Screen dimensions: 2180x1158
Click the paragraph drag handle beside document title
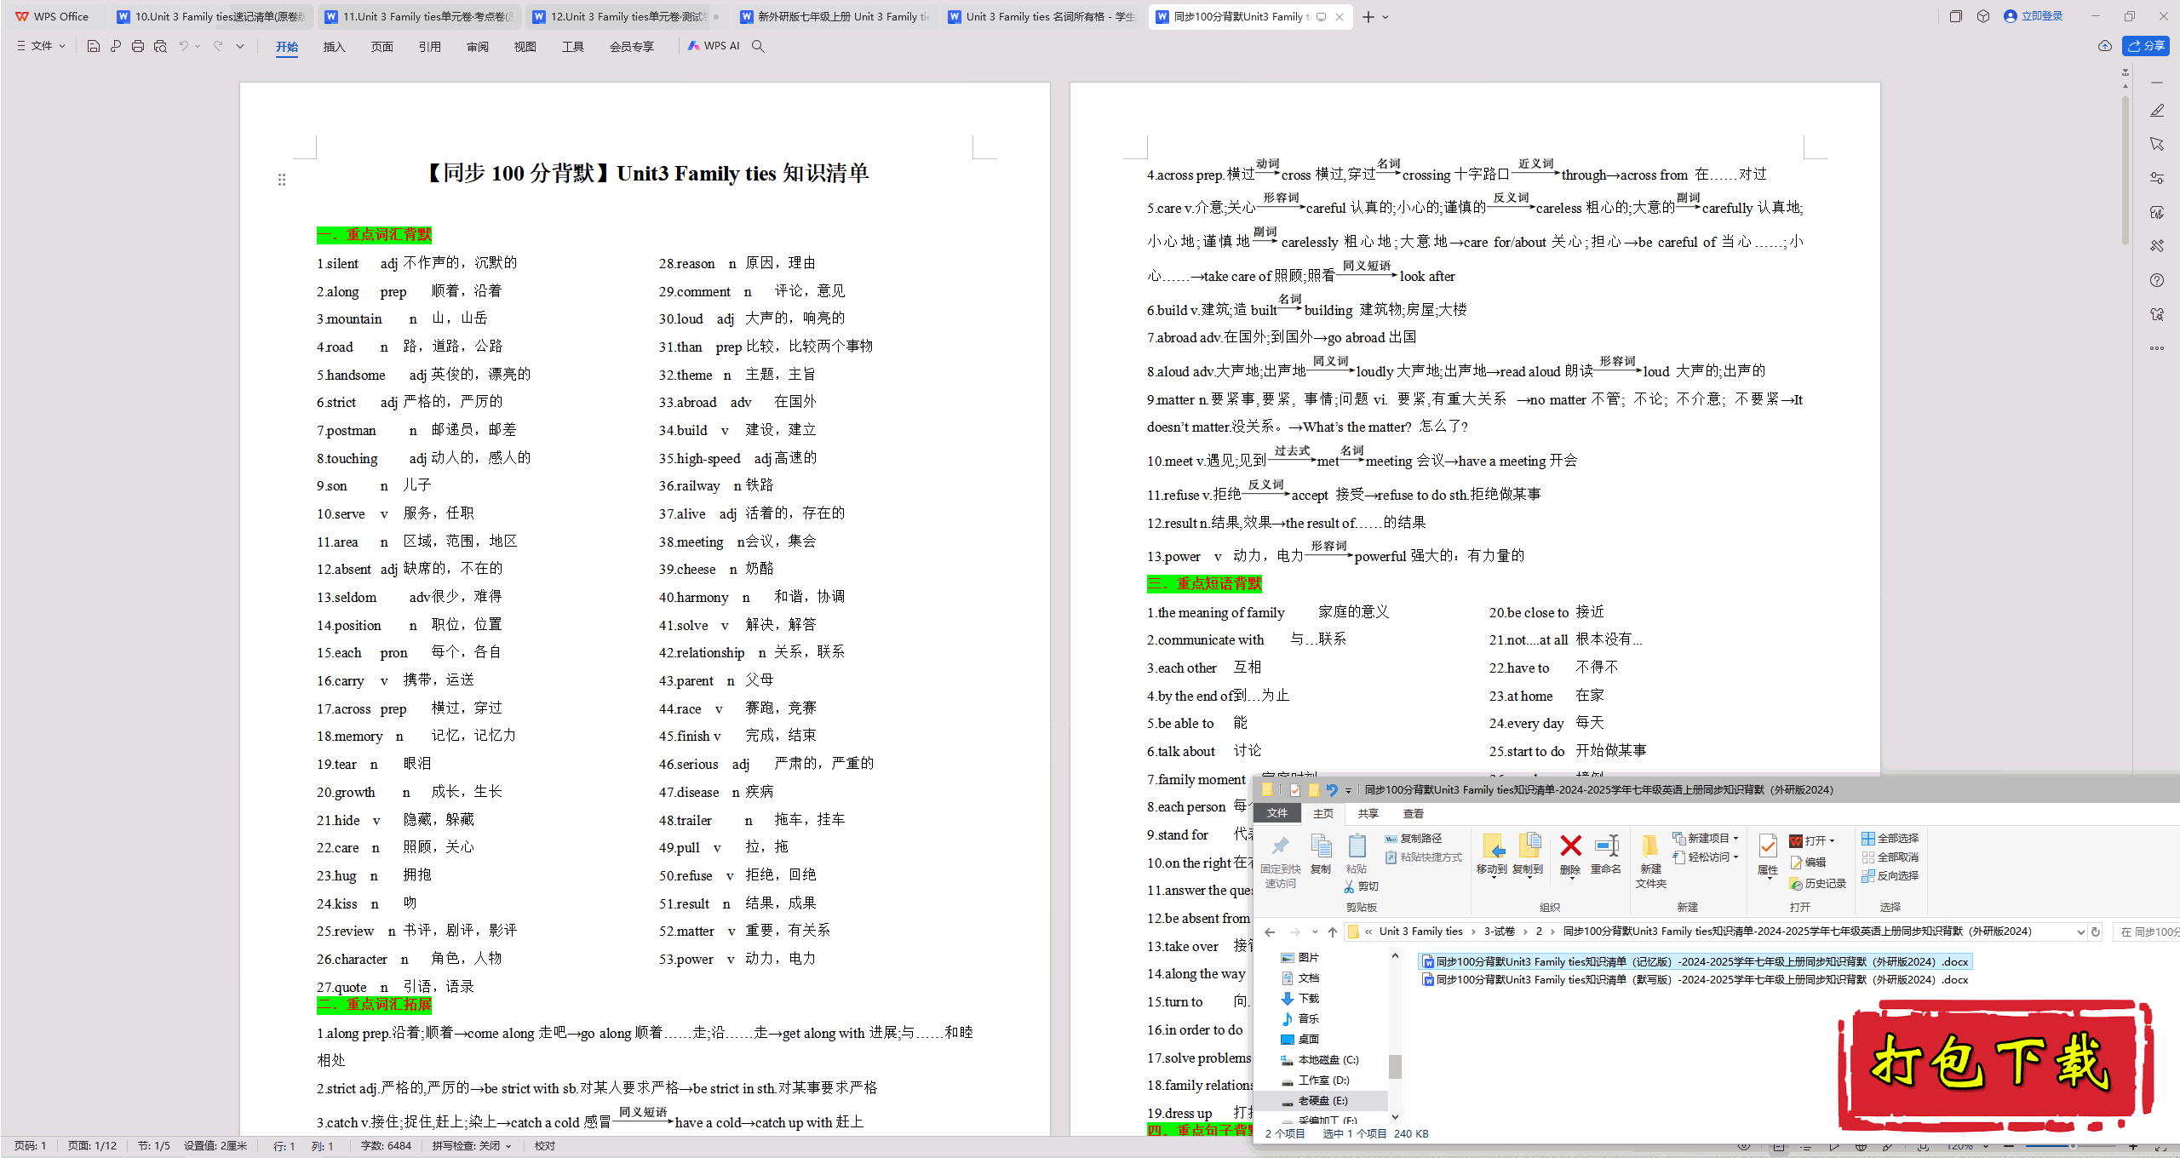[x=282, y=180]
